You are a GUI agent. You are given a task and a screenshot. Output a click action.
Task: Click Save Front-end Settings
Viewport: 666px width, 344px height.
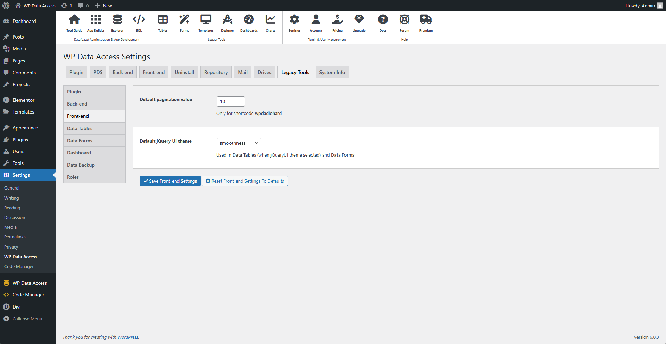[x=170, y=181]
